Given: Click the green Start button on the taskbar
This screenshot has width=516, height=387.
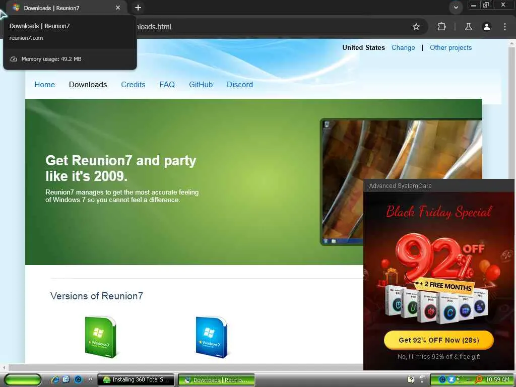Looking at the screenshot, I should coord(23,380).
